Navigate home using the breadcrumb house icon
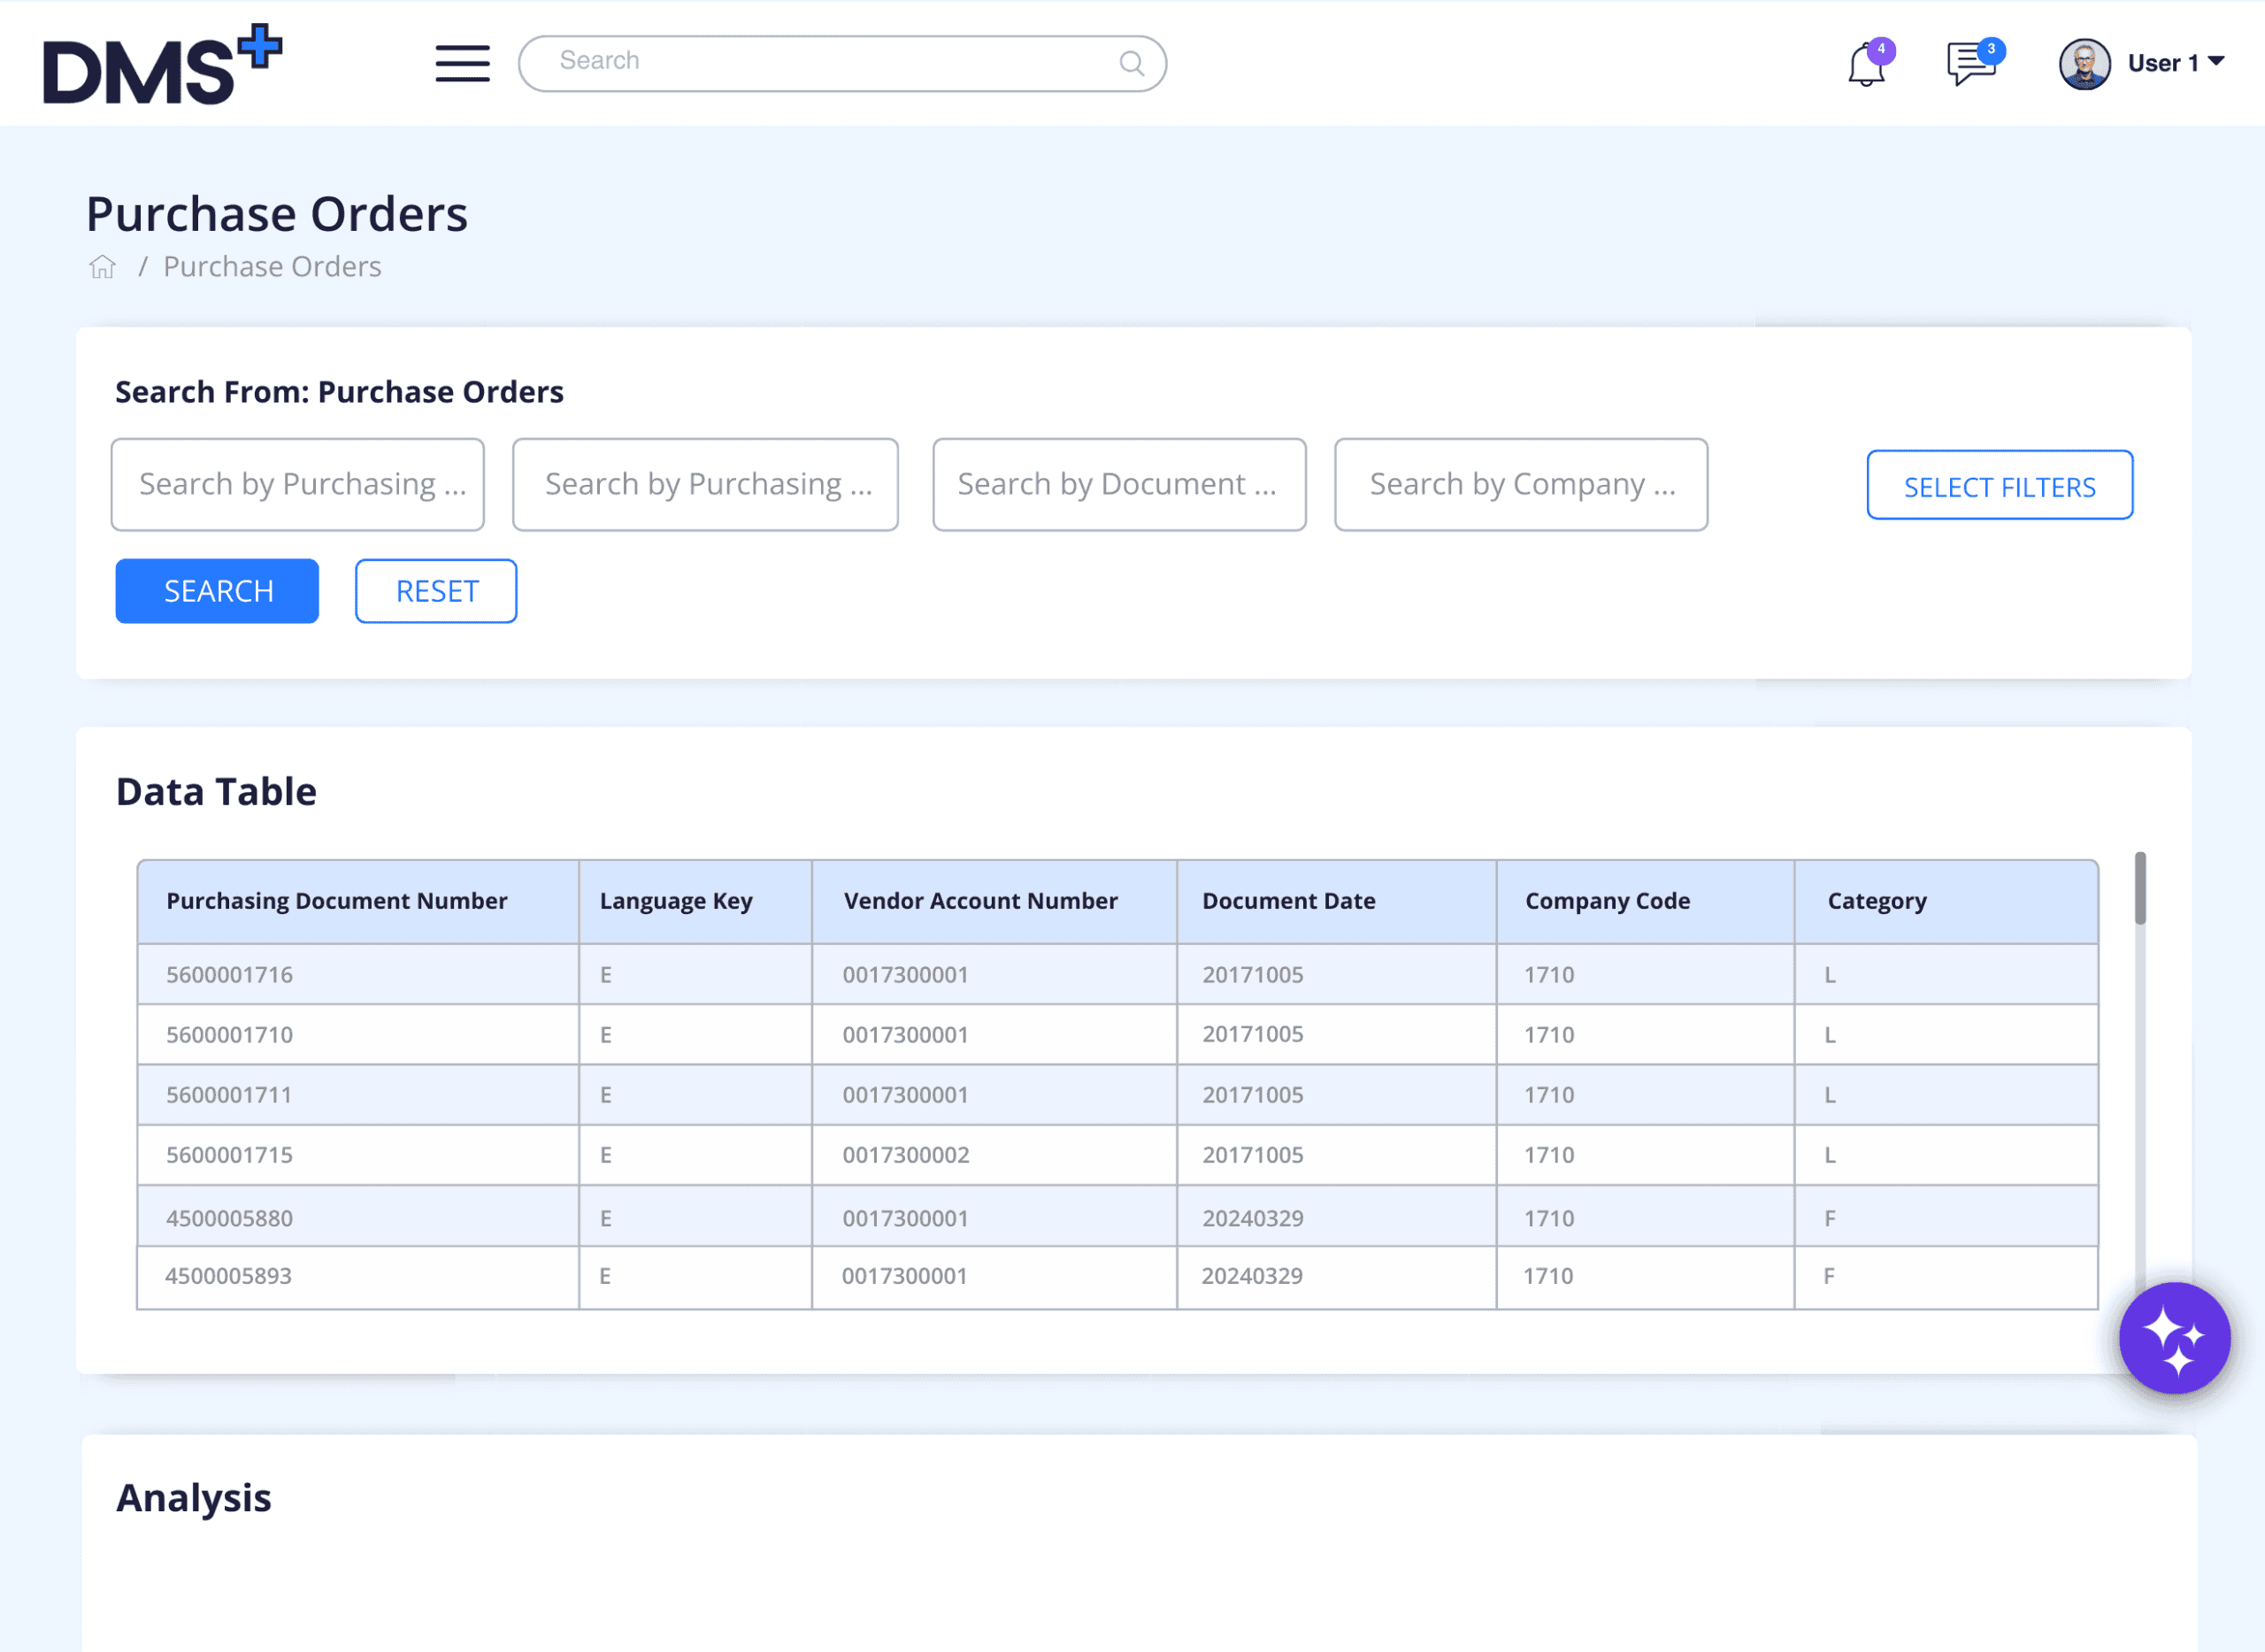 tap(102, 266)
